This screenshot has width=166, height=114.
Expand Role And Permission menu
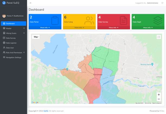13,53
